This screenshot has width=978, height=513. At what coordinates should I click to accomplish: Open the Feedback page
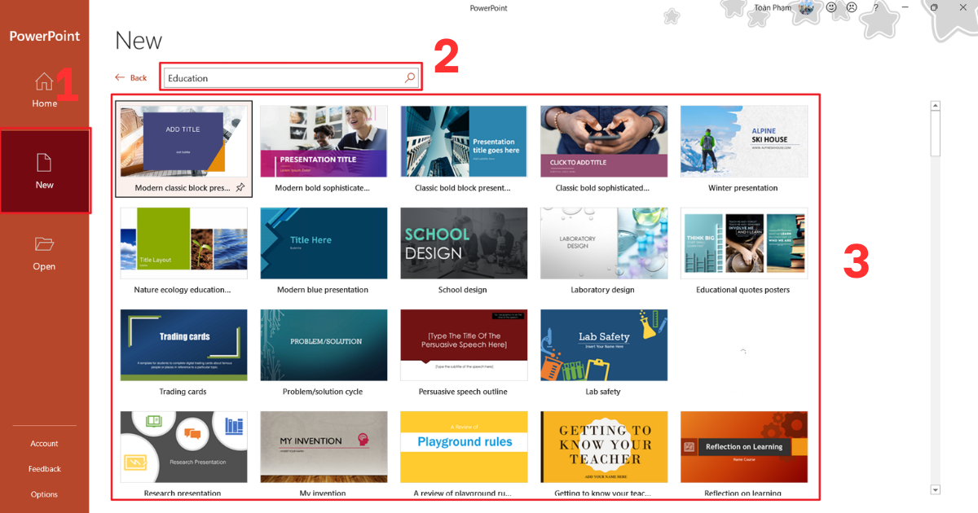click(44, 469)
